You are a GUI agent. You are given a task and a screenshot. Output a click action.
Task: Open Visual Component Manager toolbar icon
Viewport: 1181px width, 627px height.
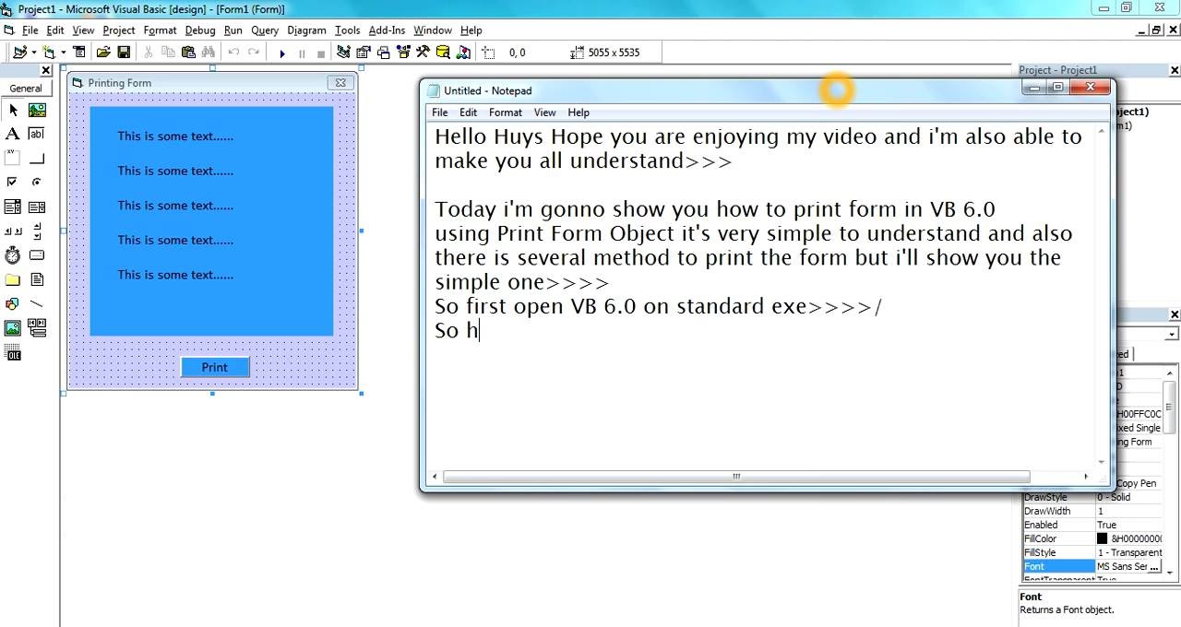pos(464,53)
